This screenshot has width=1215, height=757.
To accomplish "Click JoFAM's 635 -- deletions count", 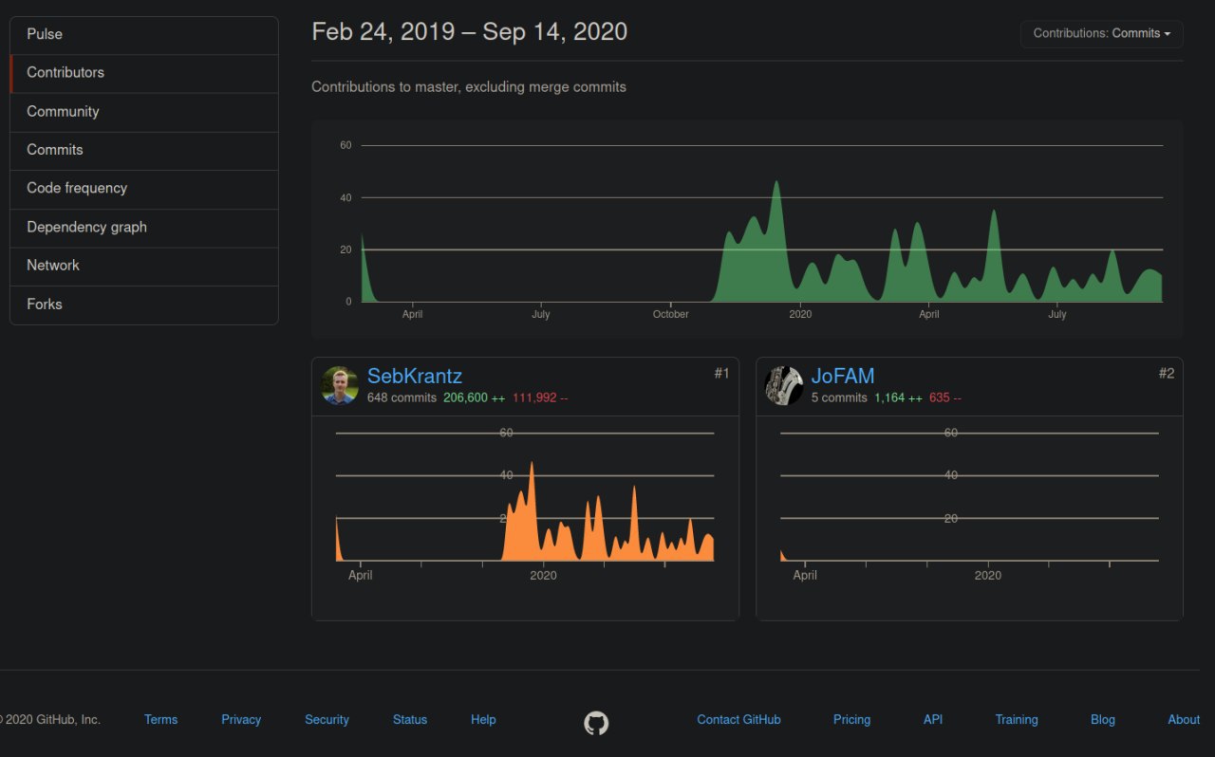I will pyautogui.click(x=944, y=398).
